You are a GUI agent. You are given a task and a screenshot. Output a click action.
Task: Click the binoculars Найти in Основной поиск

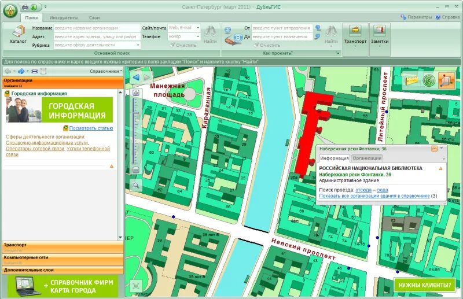[x=210, y=35]
